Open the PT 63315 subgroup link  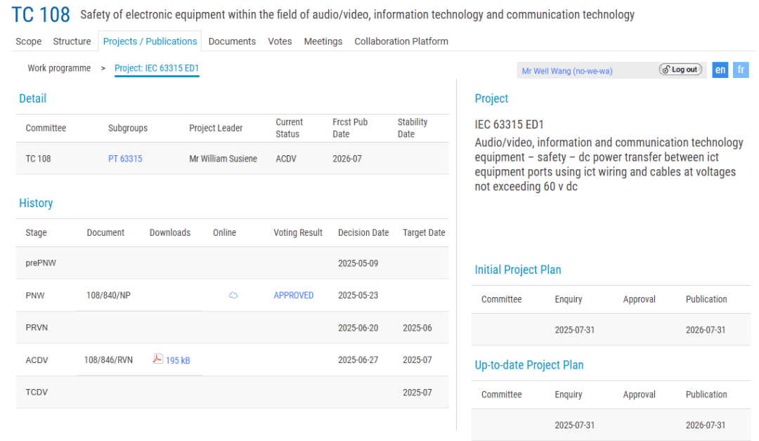[125, 159]
